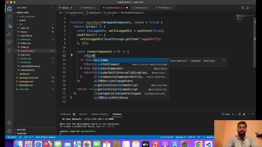Open App Store in the Dock
Screen dimensions: 262x147
click(175, 144)
